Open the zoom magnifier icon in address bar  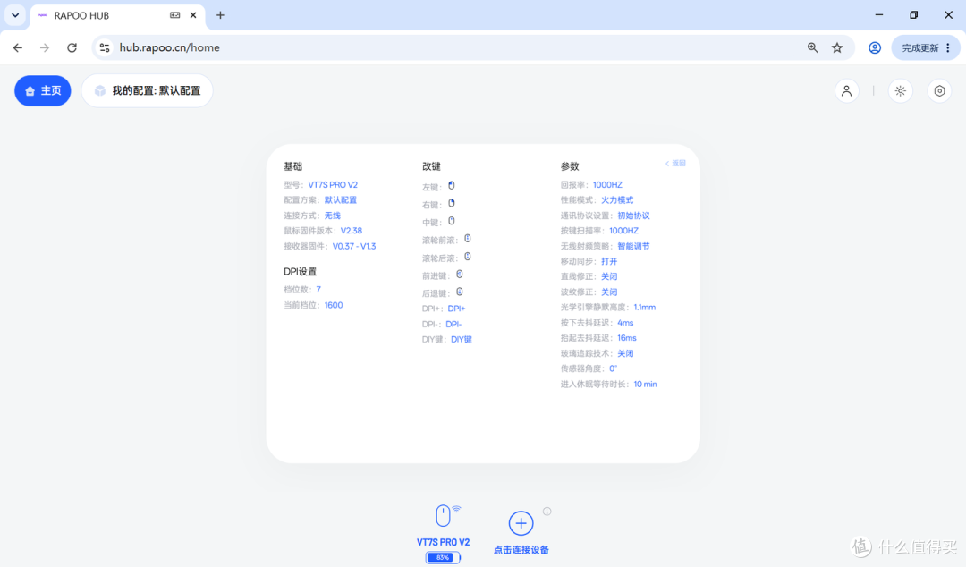(x=812, y=47)
